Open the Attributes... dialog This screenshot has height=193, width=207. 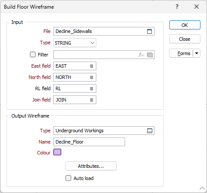click(91, 166)
